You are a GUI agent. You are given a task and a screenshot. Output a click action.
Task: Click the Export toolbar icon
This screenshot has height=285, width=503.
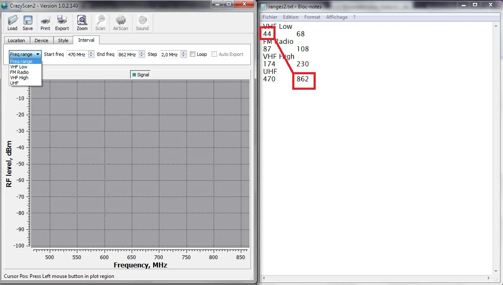point(62,23)
